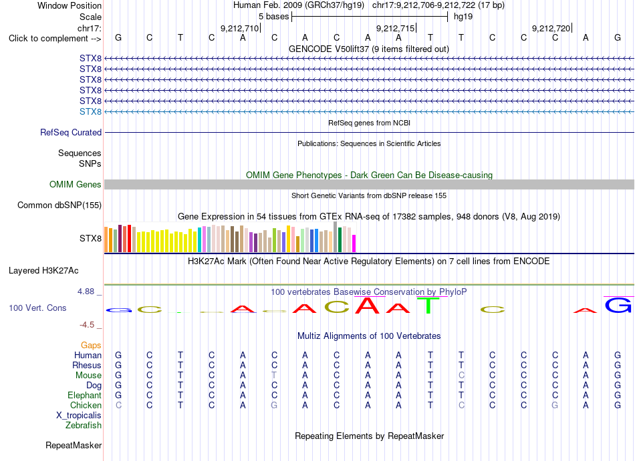This screenshot has width=635, height=461.
Task: Open '100 vertebrates Basewise Conservation by PhyloP' title
Action: pos(369,292)
